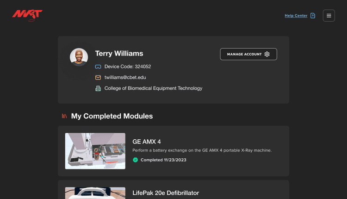Click the Terry Williams name heading
The width and height of the screenshot is (347, 199).
119,54
